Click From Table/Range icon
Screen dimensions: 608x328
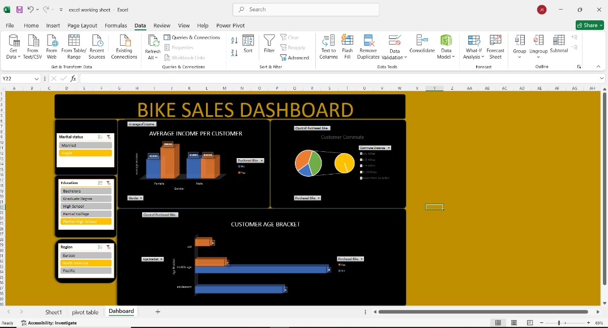[x=74, y=41]
